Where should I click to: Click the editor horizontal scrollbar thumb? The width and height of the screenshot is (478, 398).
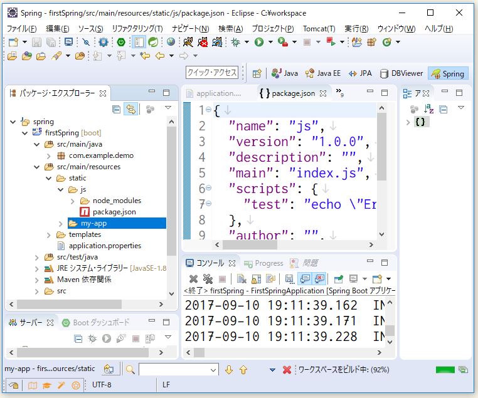(x=250, y=244)
